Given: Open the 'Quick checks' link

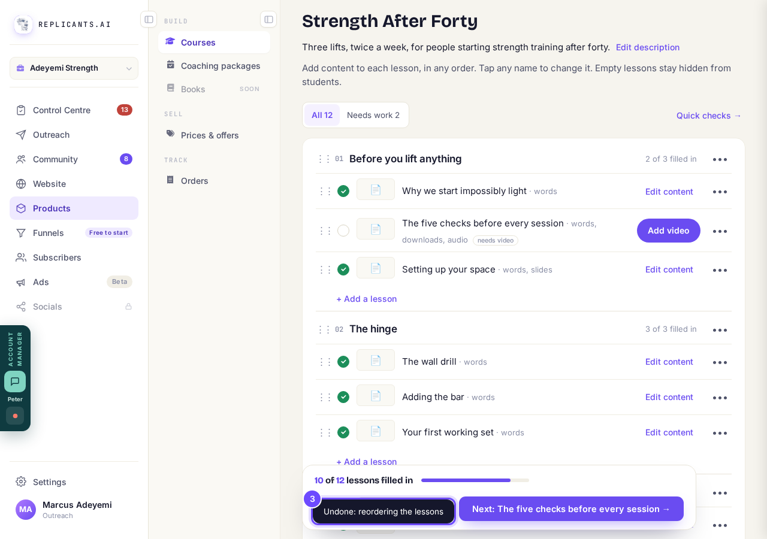Looking at the screenshot, I should click(x=709, y=116).
